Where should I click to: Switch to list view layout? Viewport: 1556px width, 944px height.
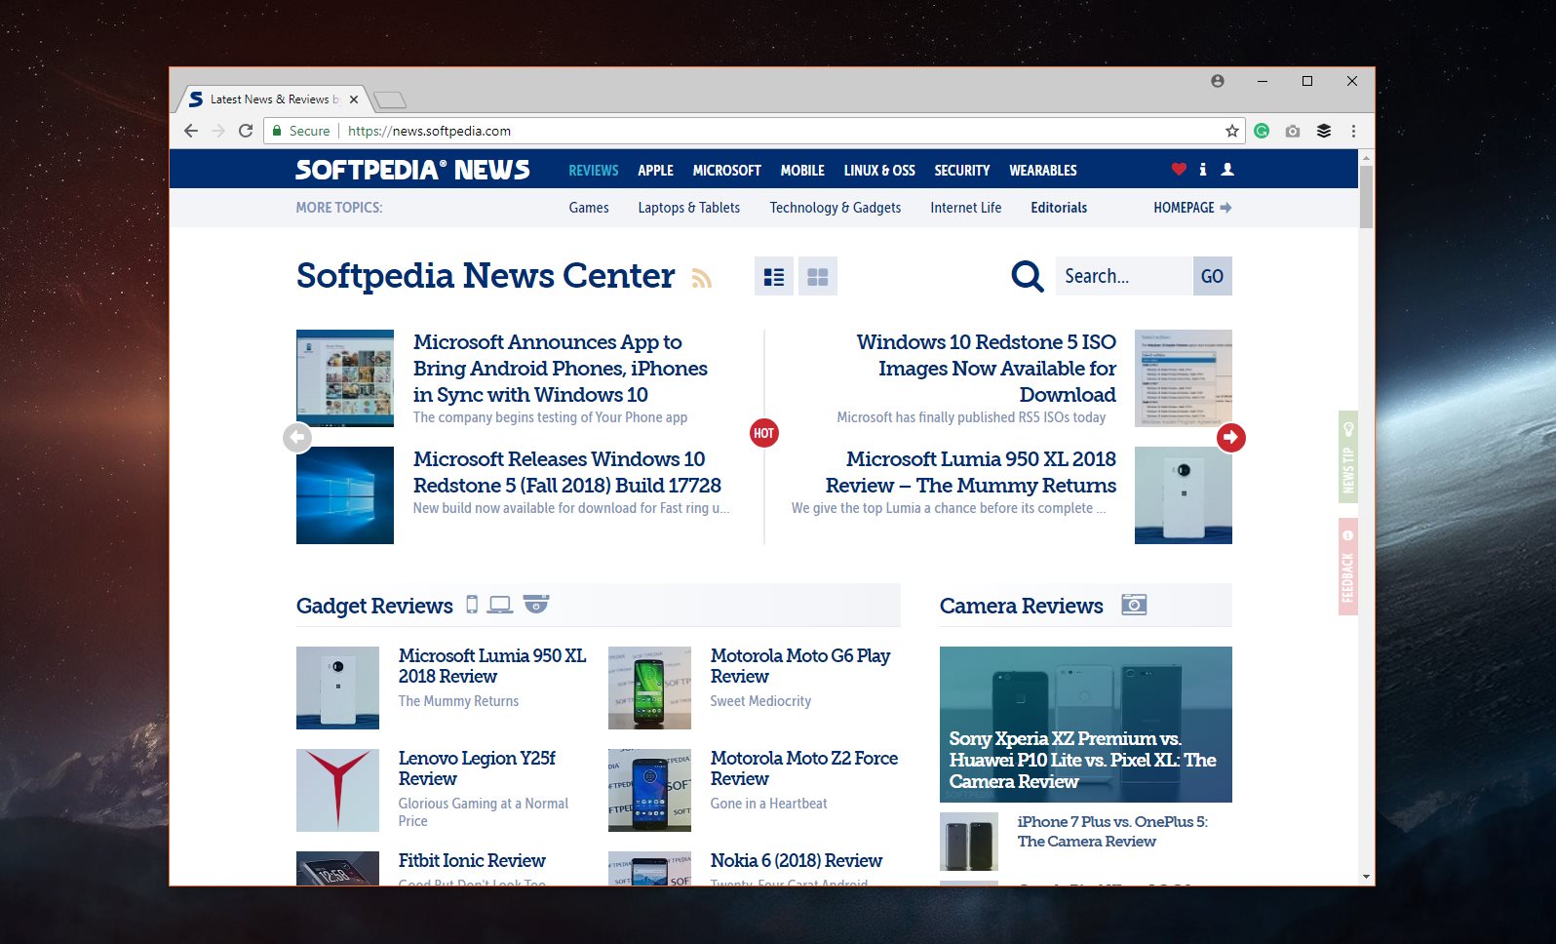pyautogui.click(x=773, y=277)
